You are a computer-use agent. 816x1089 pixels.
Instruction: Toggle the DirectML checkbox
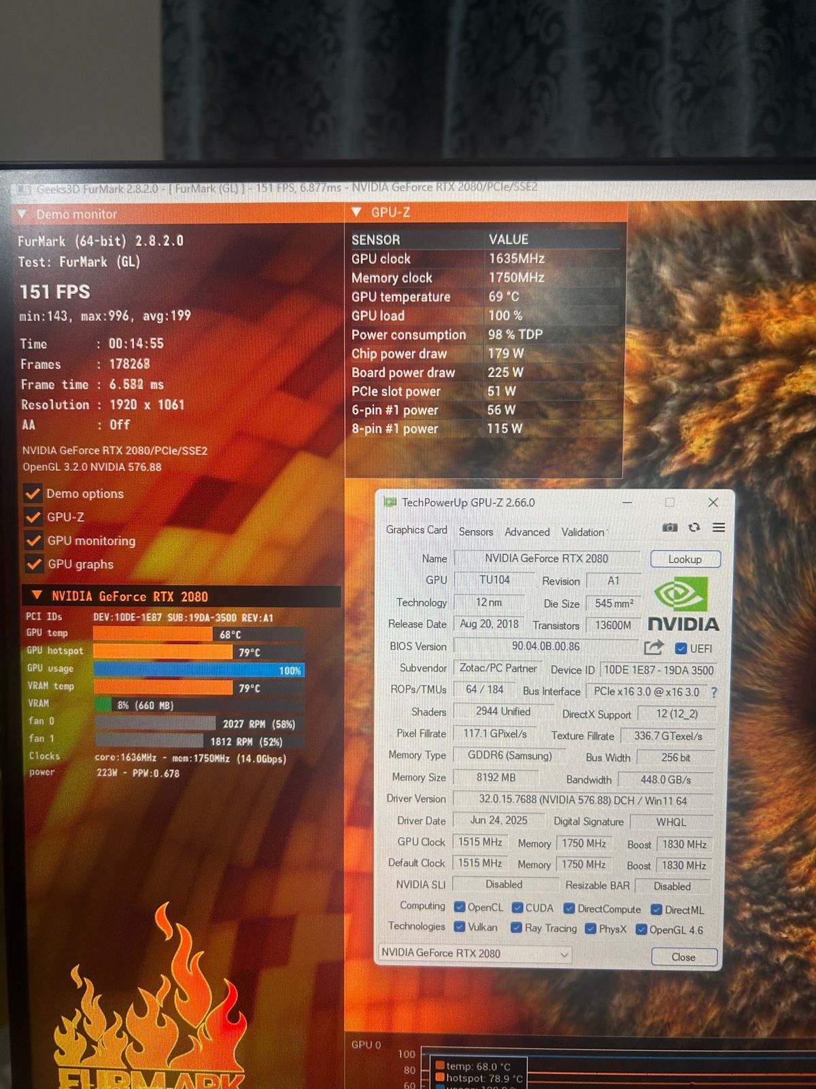tap(656, 909)
